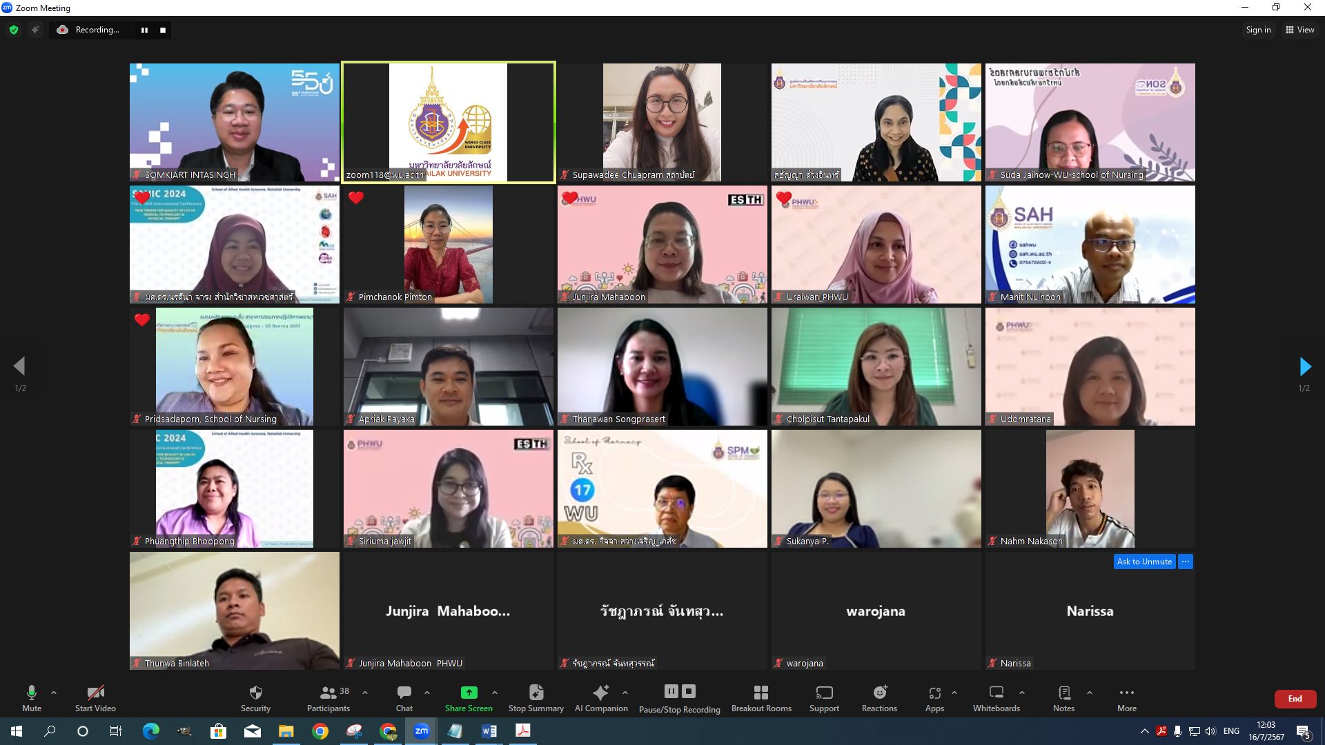Pause the recording from top bar
1325x745 pixels.
click(x=144, y=30)
